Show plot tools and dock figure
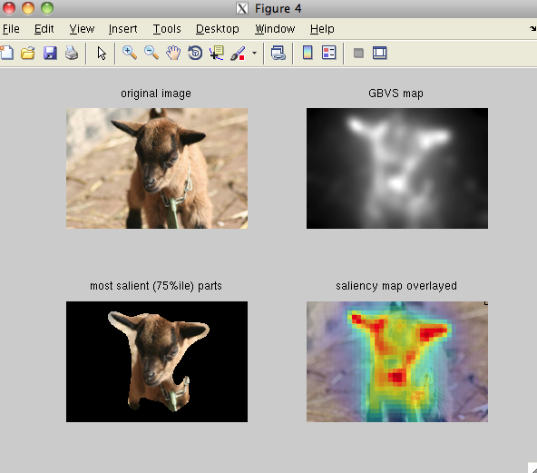The width and height of the screenshot is (537, 473). coord(379,54)
